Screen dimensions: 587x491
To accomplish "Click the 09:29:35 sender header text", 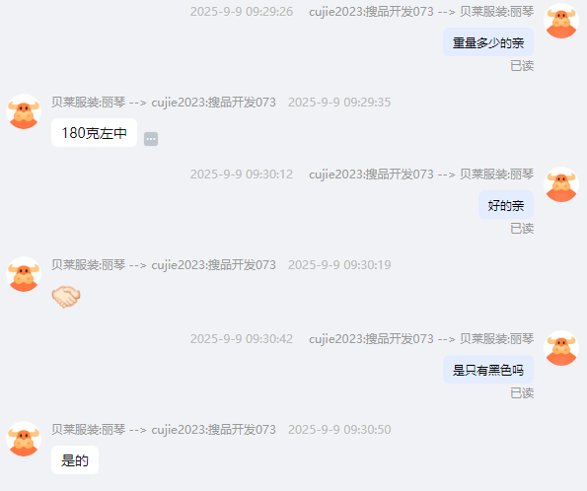I will coord(164,103).
